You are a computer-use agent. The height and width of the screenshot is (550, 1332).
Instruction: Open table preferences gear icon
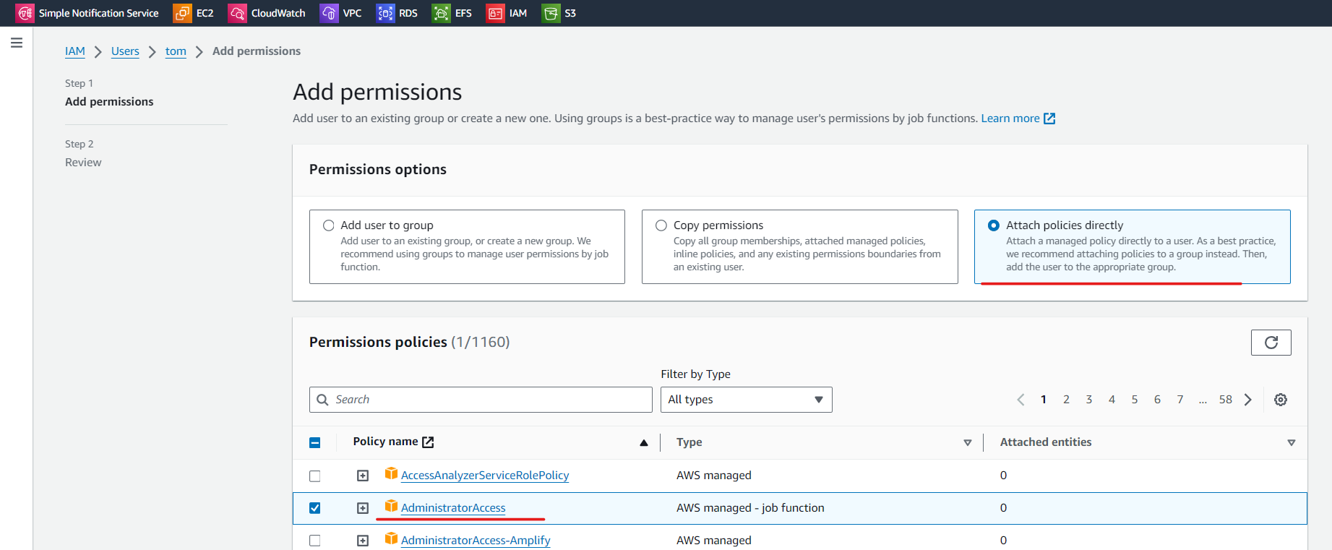point(1280,400)
